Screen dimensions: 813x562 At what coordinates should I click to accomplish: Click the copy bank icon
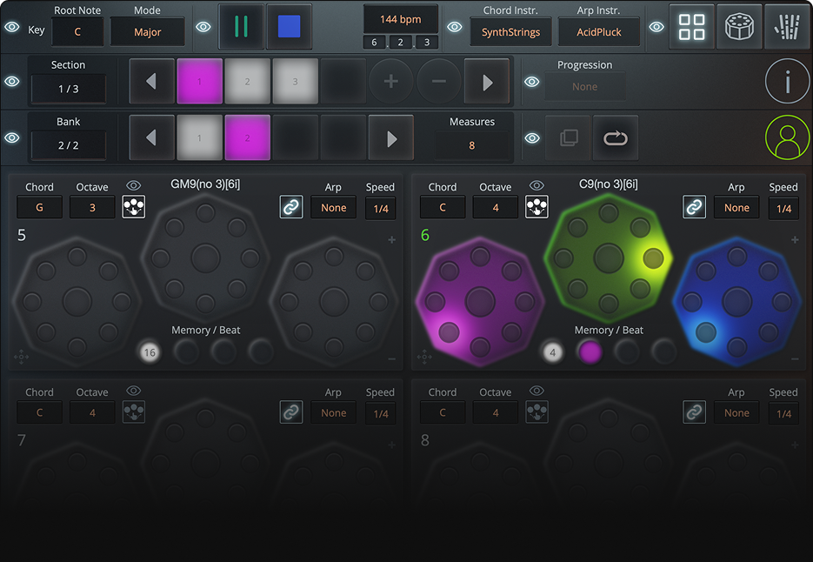pyautogui.click(x=568, y=138)
